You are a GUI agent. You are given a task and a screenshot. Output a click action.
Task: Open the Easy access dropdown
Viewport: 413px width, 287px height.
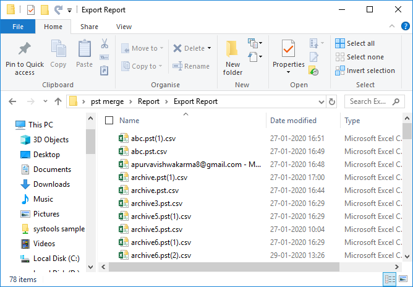[255, 57]
